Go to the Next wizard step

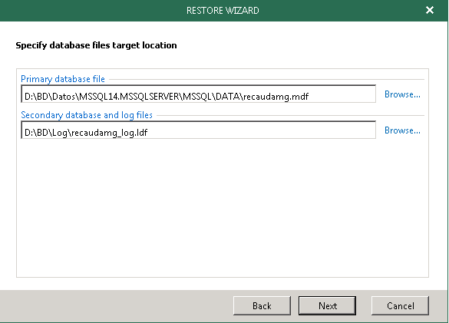(x=327, y=306)
